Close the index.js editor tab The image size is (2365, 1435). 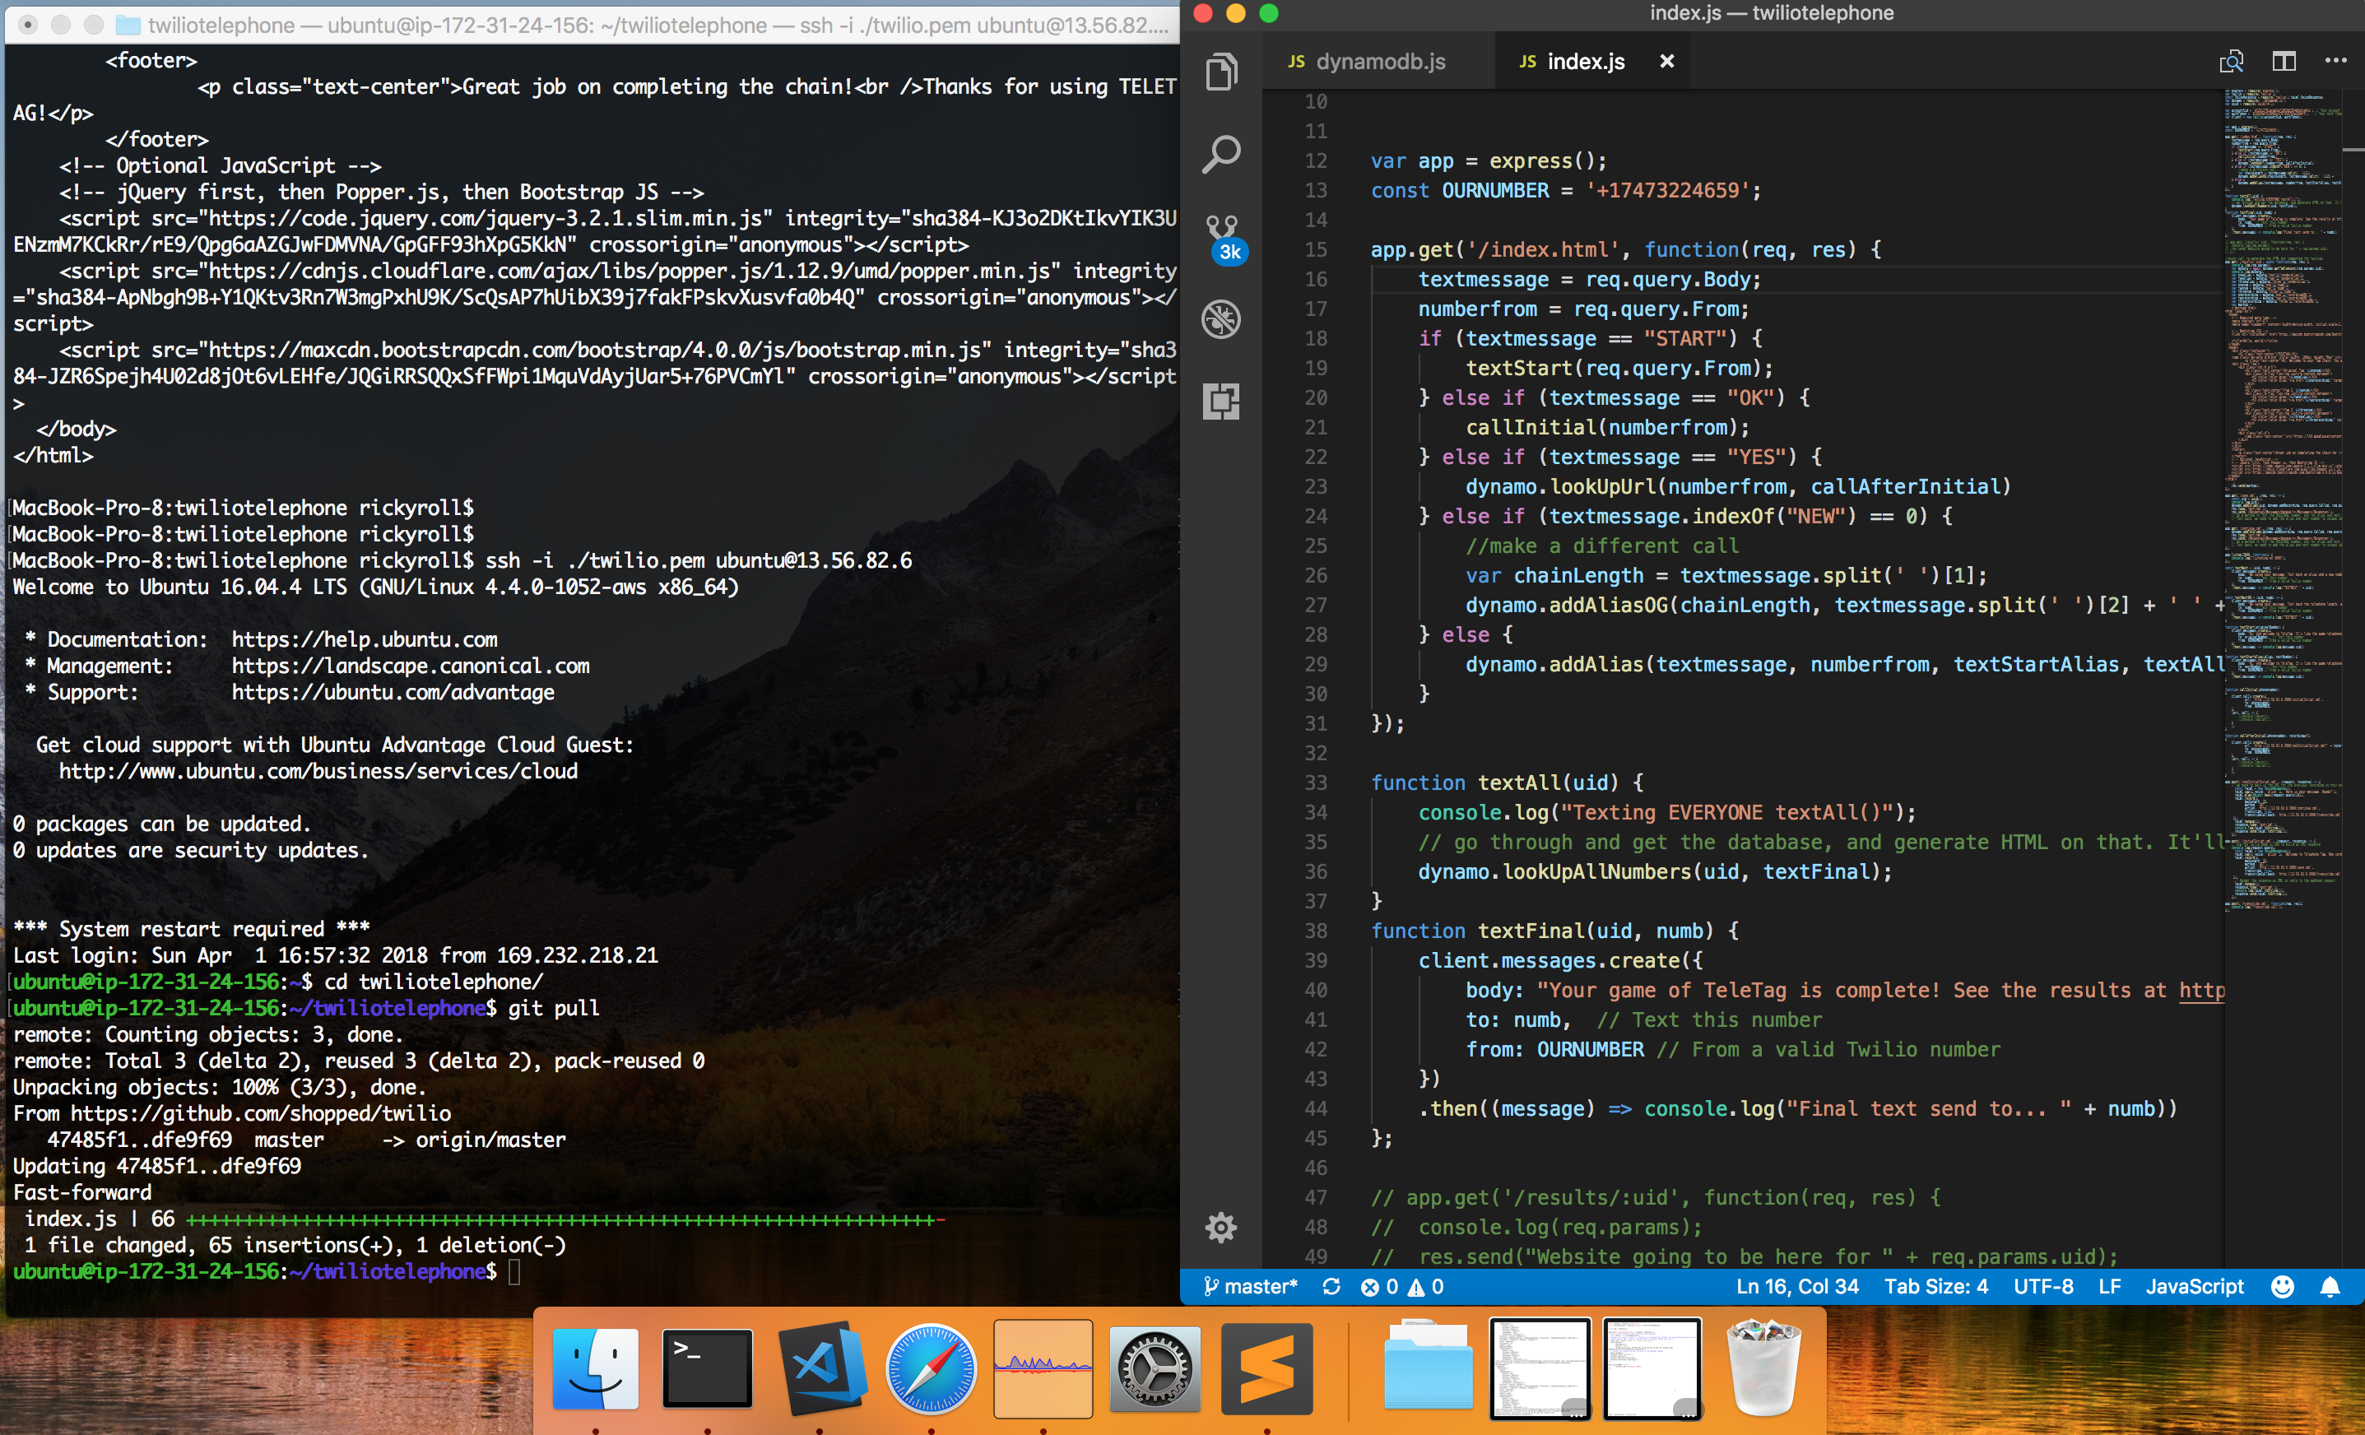(1667, 62)
